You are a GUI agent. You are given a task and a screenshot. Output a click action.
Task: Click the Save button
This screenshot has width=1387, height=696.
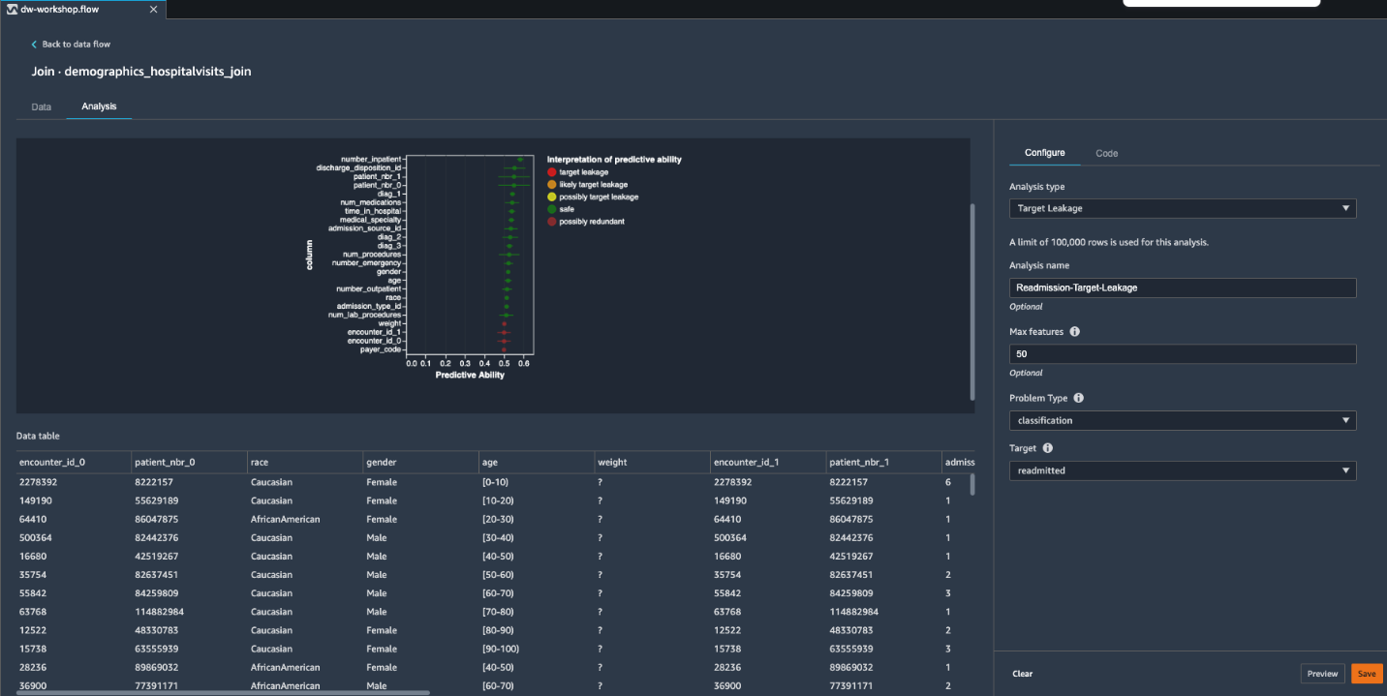pos(1366,674)
